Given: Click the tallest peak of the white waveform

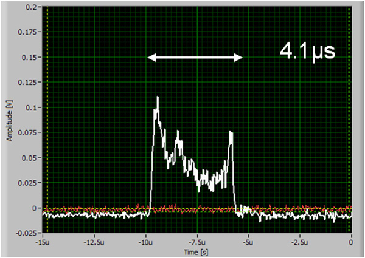Looking at the screenshot, I should (158, 98).
